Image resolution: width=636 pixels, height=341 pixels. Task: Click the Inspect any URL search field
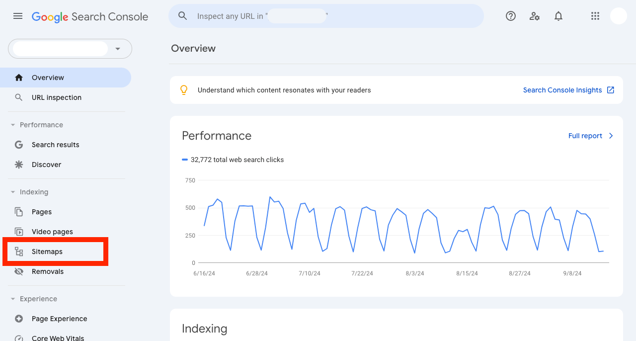(326, 16)
